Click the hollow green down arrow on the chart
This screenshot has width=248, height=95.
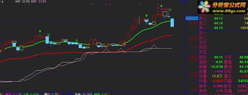(77, 41)
